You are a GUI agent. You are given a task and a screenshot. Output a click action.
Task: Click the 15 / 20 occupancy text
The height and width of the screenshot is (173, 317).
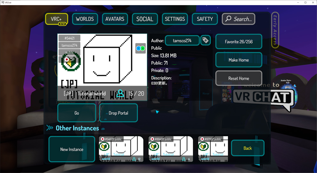136,93
